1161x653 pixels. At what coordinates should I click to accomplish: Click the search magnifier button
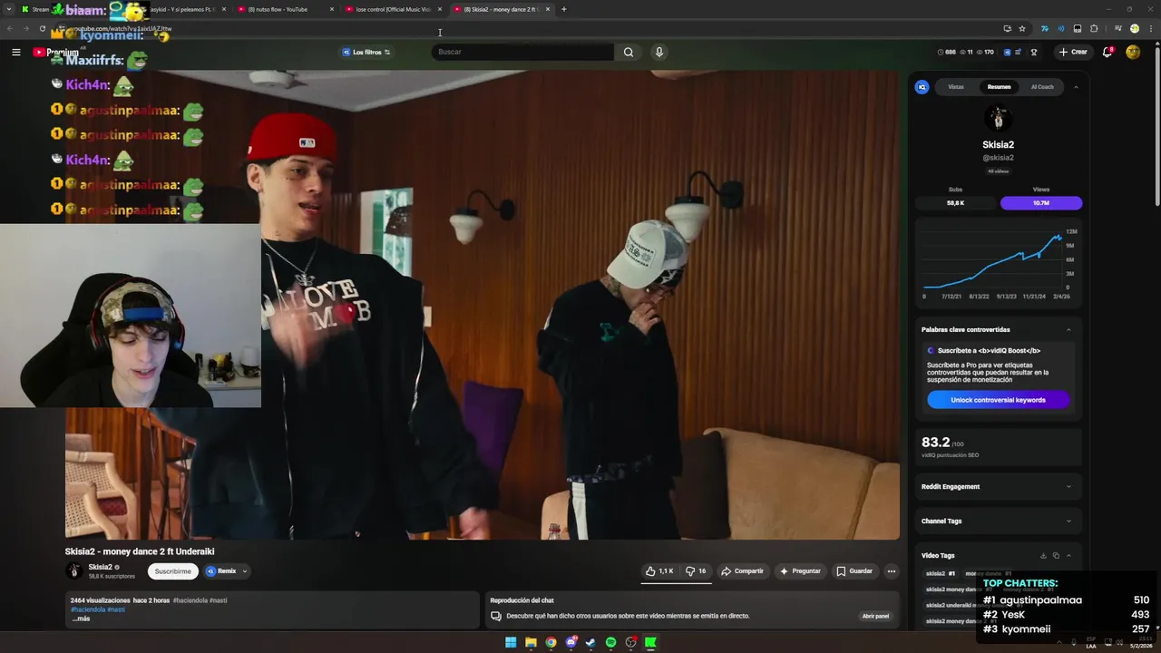pos(628,53)
